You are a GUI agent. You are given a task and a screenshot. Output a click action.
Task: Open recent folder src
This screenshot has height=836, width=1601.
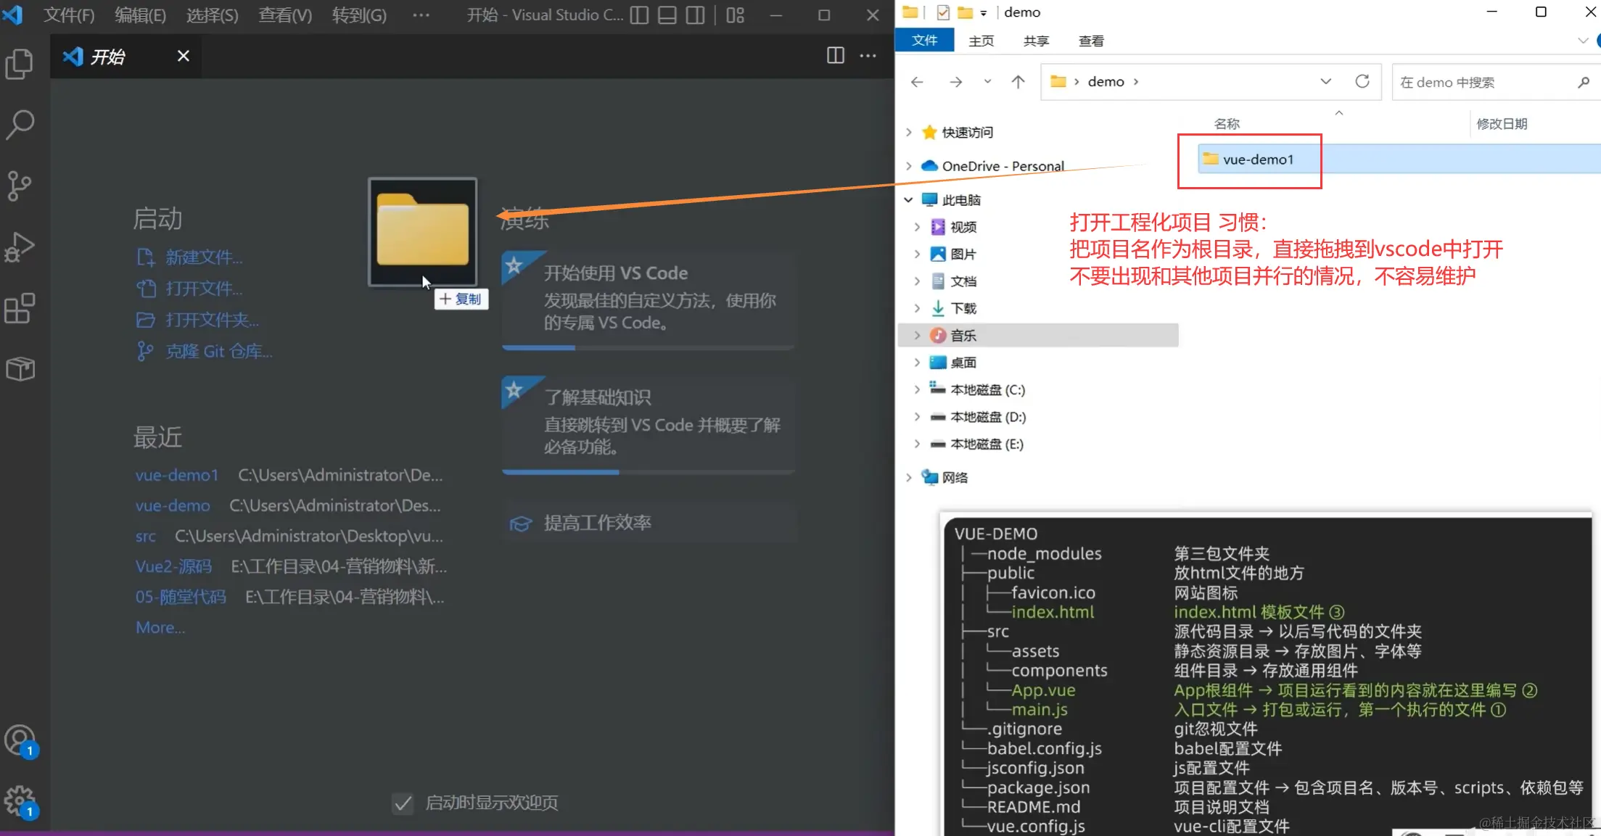pos(146,536)
